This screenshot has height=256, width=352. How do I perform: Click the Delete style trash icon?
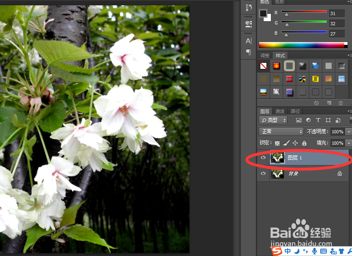click(x=341, y=103)
